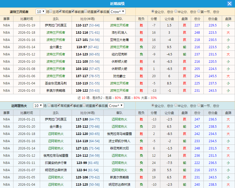Uncheck 季后赛 in the Heat filters
Screen dimensions: 235x188
pos(97,105)
